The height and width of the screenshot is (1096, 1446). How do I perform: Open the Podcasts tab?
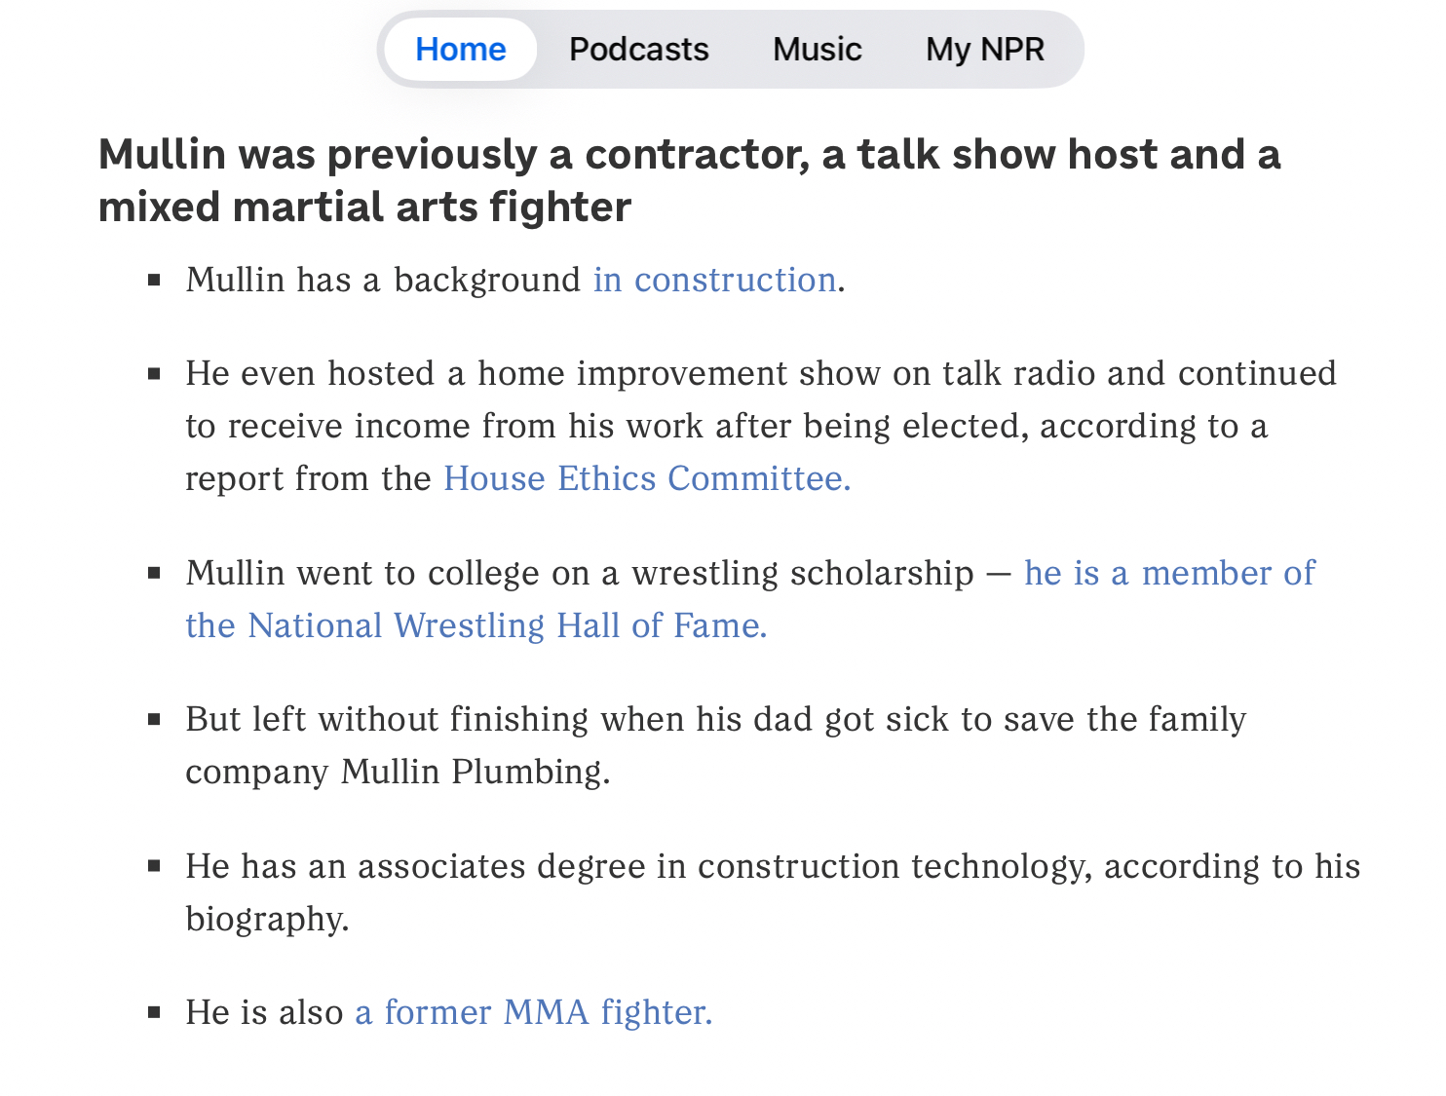pos(638,50)
